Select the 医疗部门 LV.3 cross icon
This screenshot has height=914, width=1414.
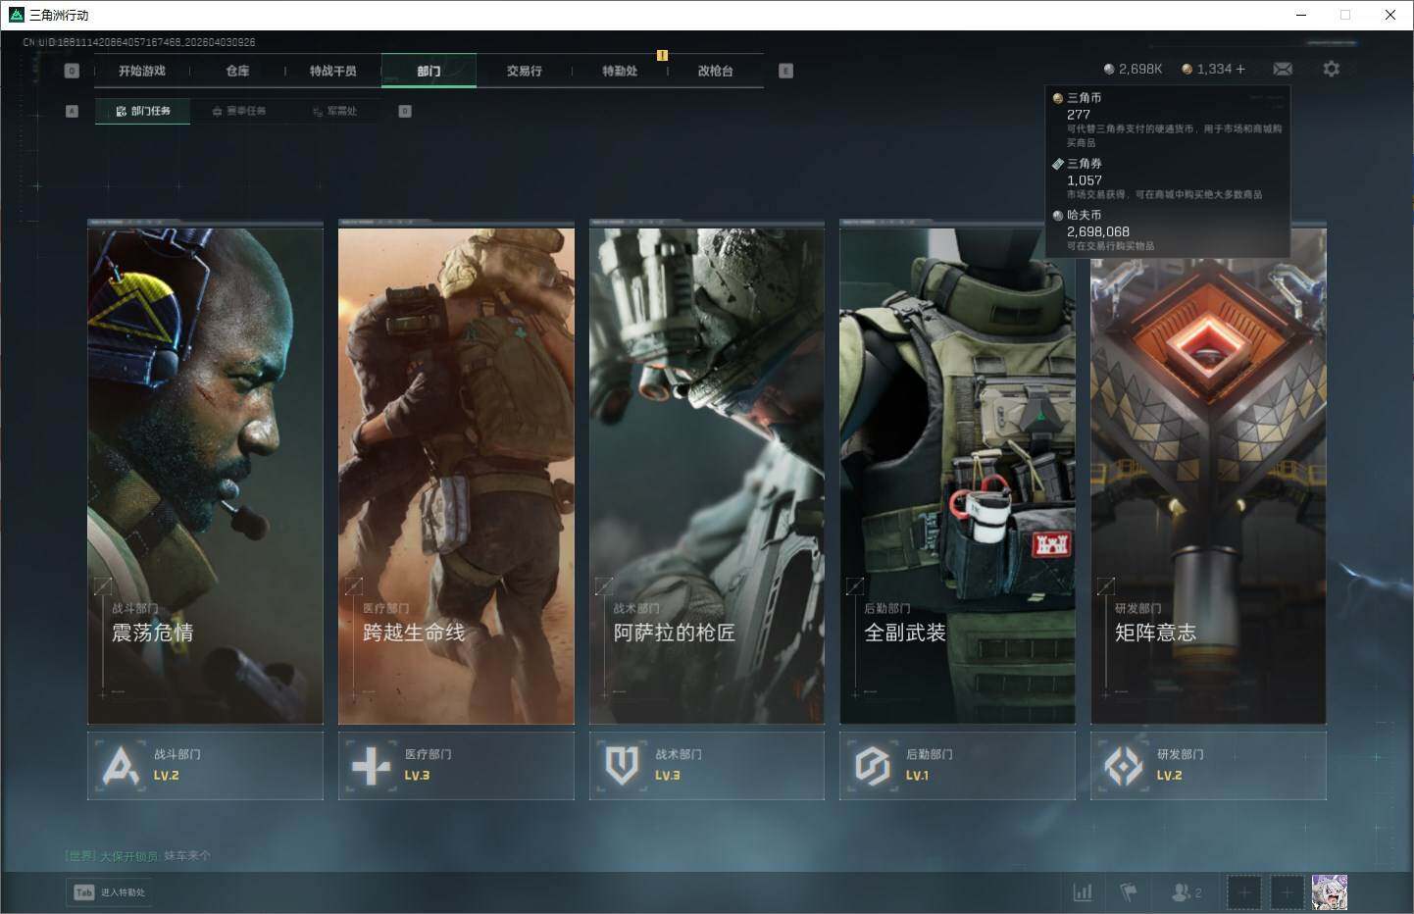371,766
